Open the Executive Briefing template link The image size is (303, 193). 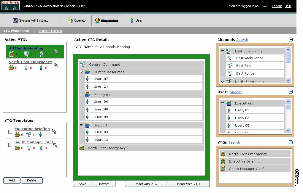click(x=32, y=129)
